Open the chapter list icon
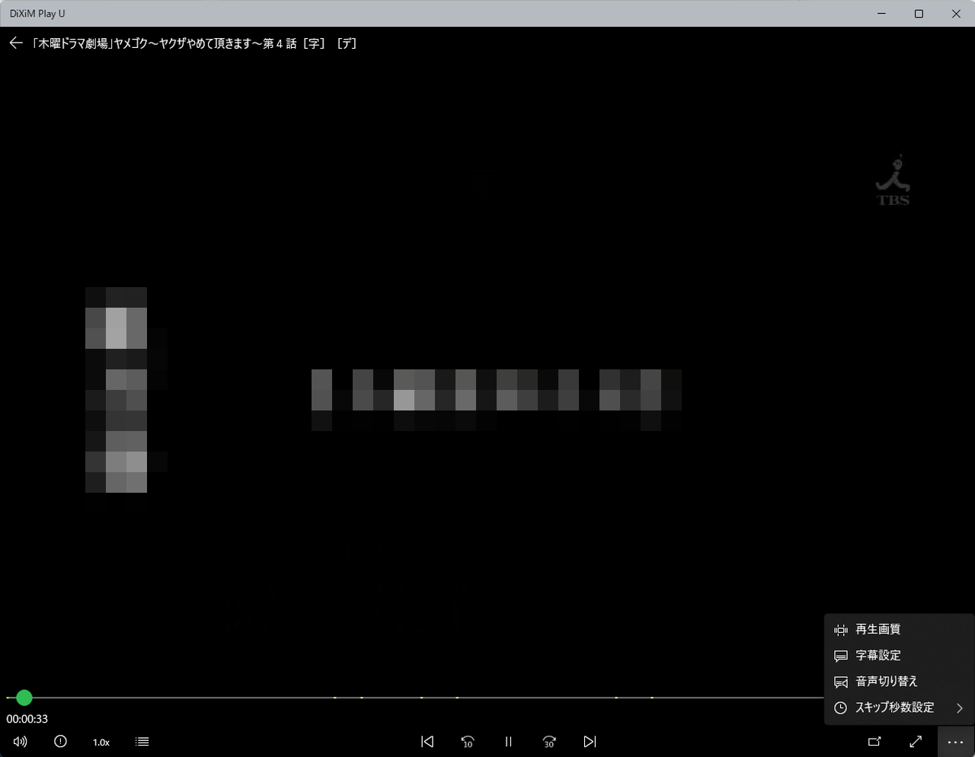 coord(142,742)
